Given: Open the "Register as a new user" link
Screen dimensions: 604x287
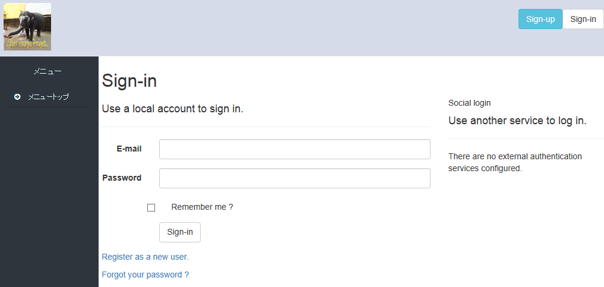Looking at the screenshot, I should [145, 257].
